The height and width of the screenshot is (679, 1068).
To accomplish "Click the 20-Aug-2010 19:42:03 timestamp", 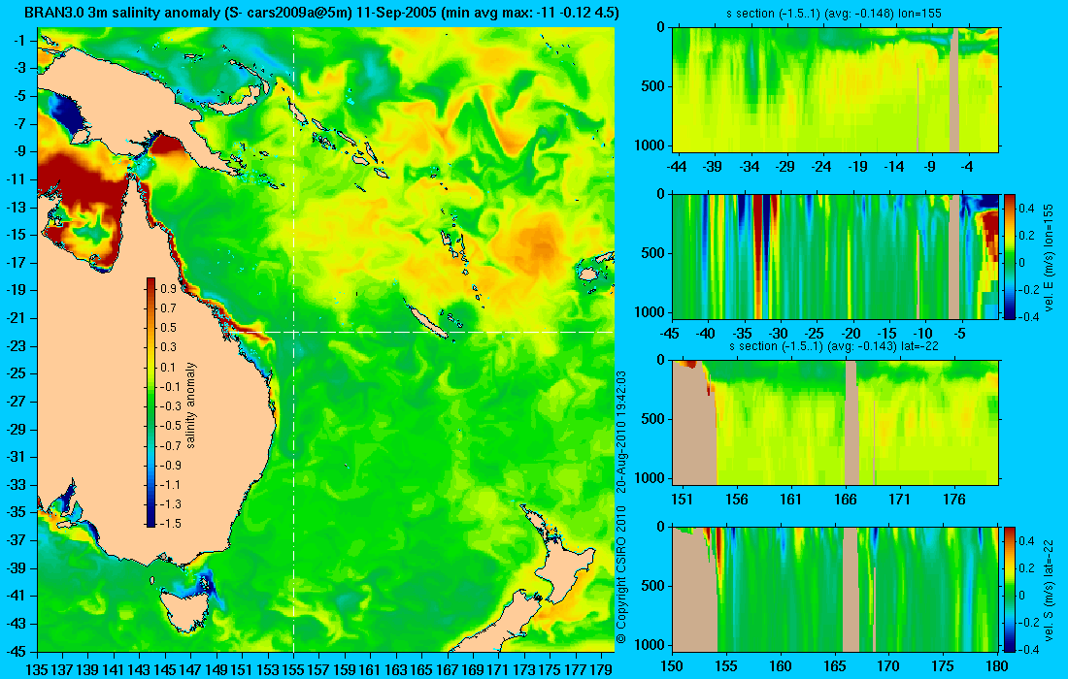I will [620, 432].
